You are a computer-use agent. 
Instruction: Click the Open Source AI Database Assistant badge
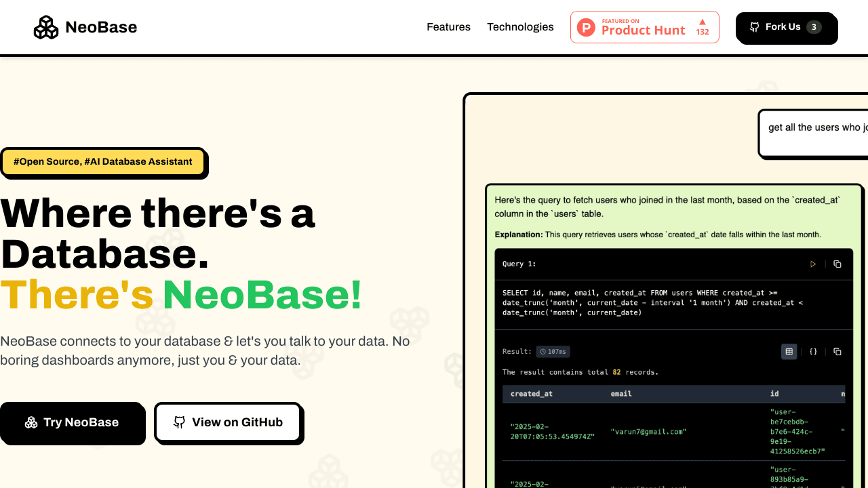(x=102, y=161)
